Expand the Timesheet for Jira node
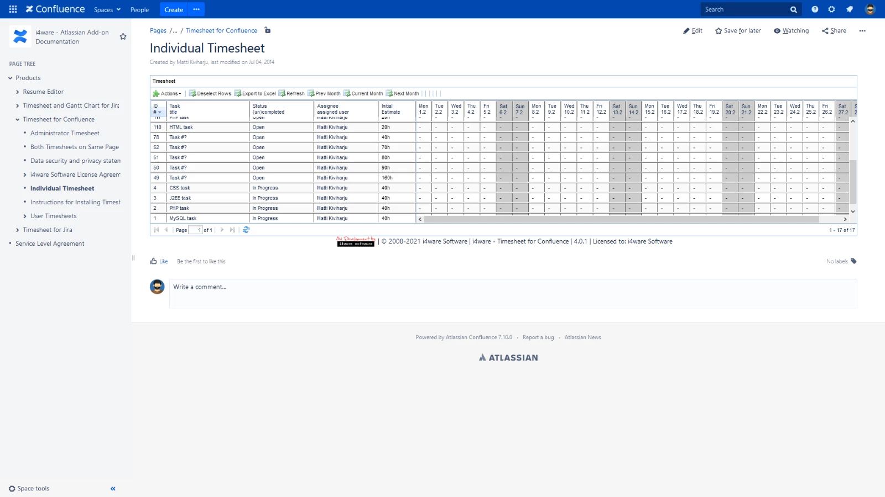The width and height of the screenshot is (885, 497). point(18,230)
